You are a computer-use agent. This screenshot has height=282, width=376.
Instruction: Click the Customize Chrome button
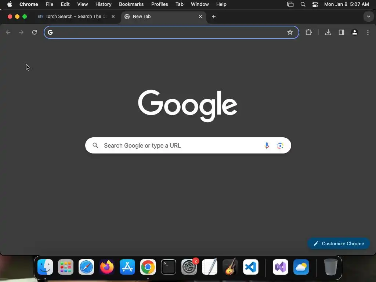point(339,244)
